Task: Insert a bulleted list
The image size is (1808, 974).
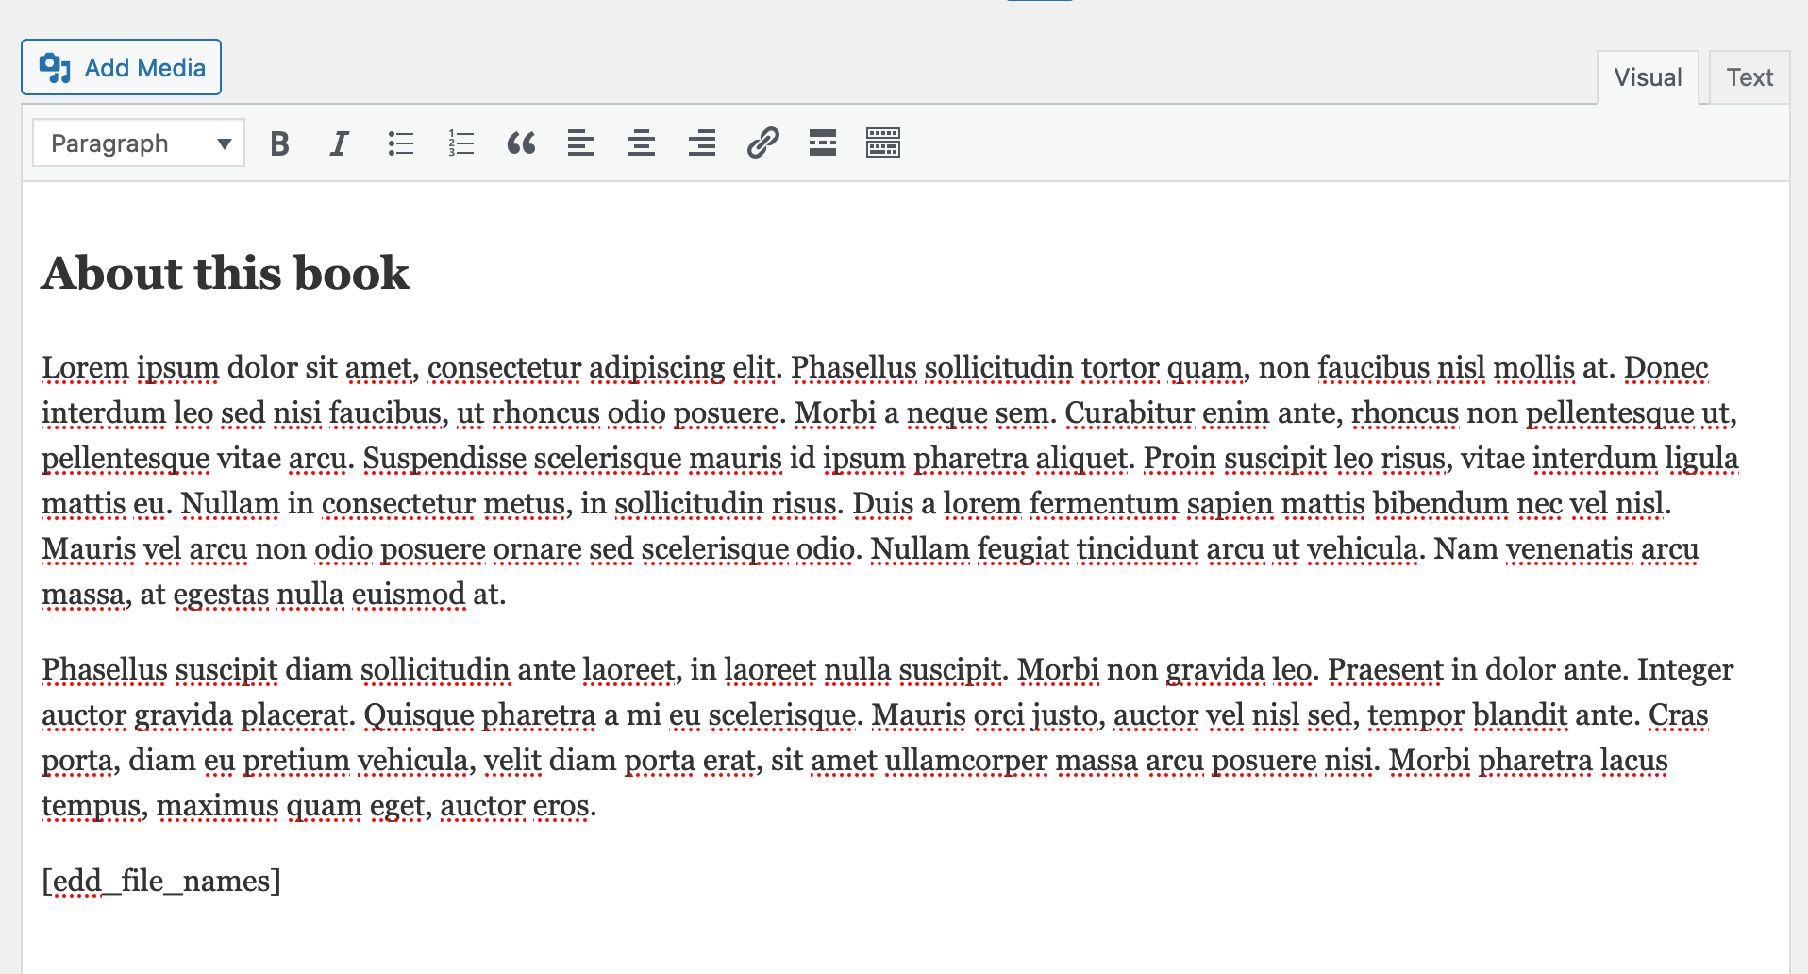Action: [400, 143]
